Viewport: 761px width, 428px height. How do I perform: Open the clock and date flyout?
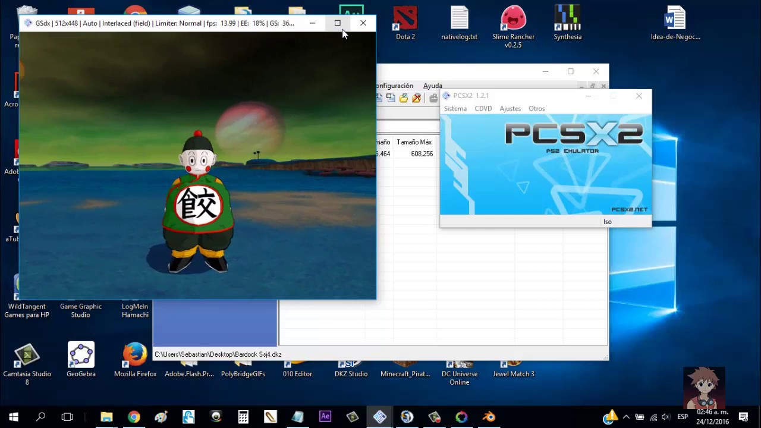tap(712, 417)
